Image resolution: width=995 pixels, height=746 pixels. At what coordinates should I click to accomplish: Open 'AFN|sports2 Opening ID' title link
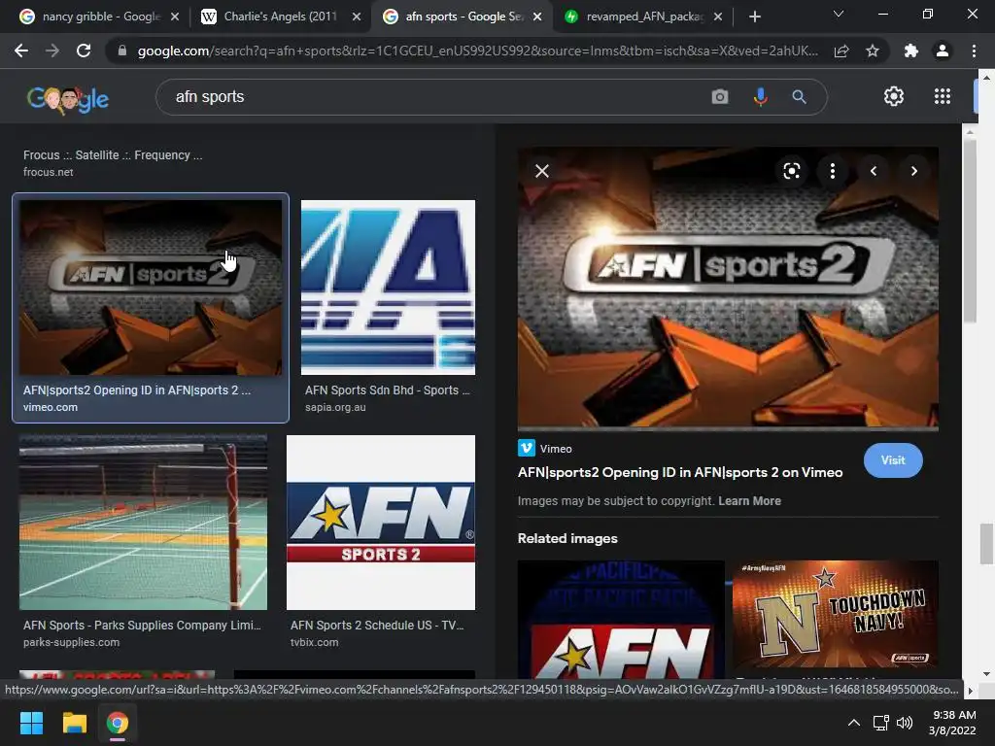click(x=680, y=473)
